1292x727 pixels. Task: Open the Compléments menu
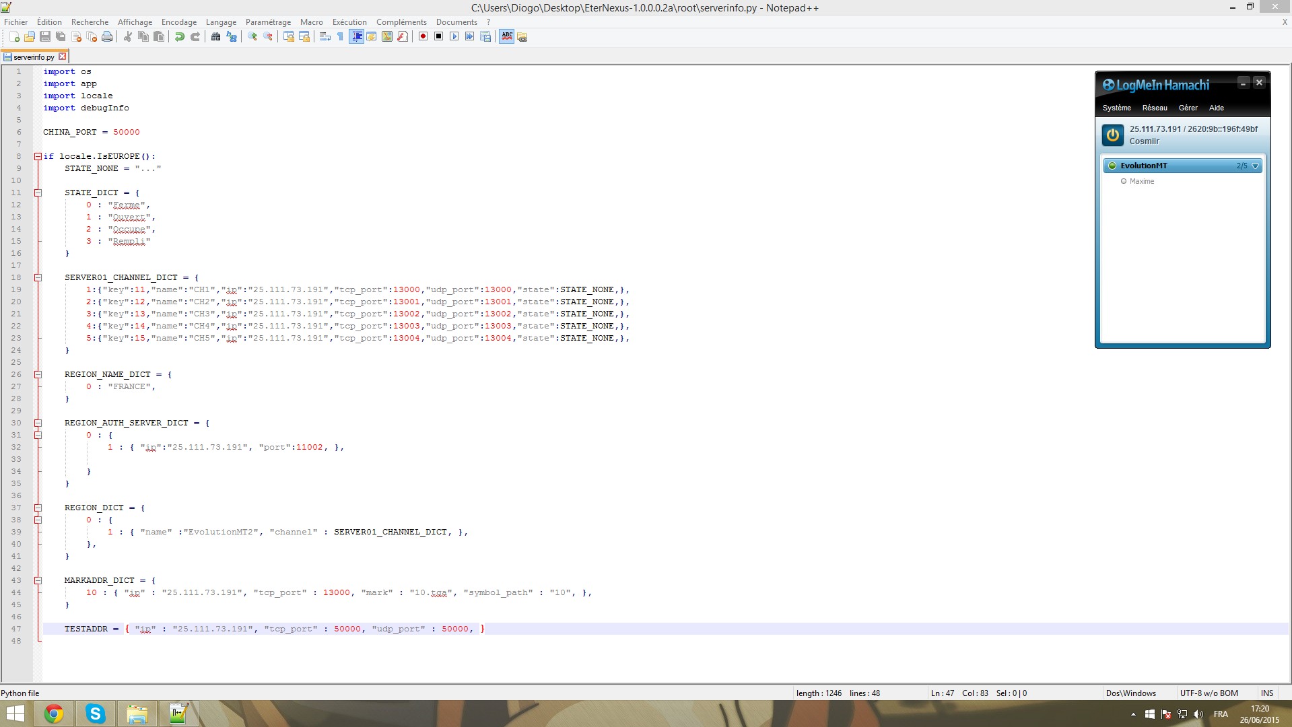(x=401, y=22)
